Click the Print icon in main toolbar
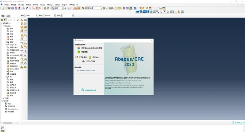Image resolution: width=245 pixels, height=132 pixels. click(13, 8)
